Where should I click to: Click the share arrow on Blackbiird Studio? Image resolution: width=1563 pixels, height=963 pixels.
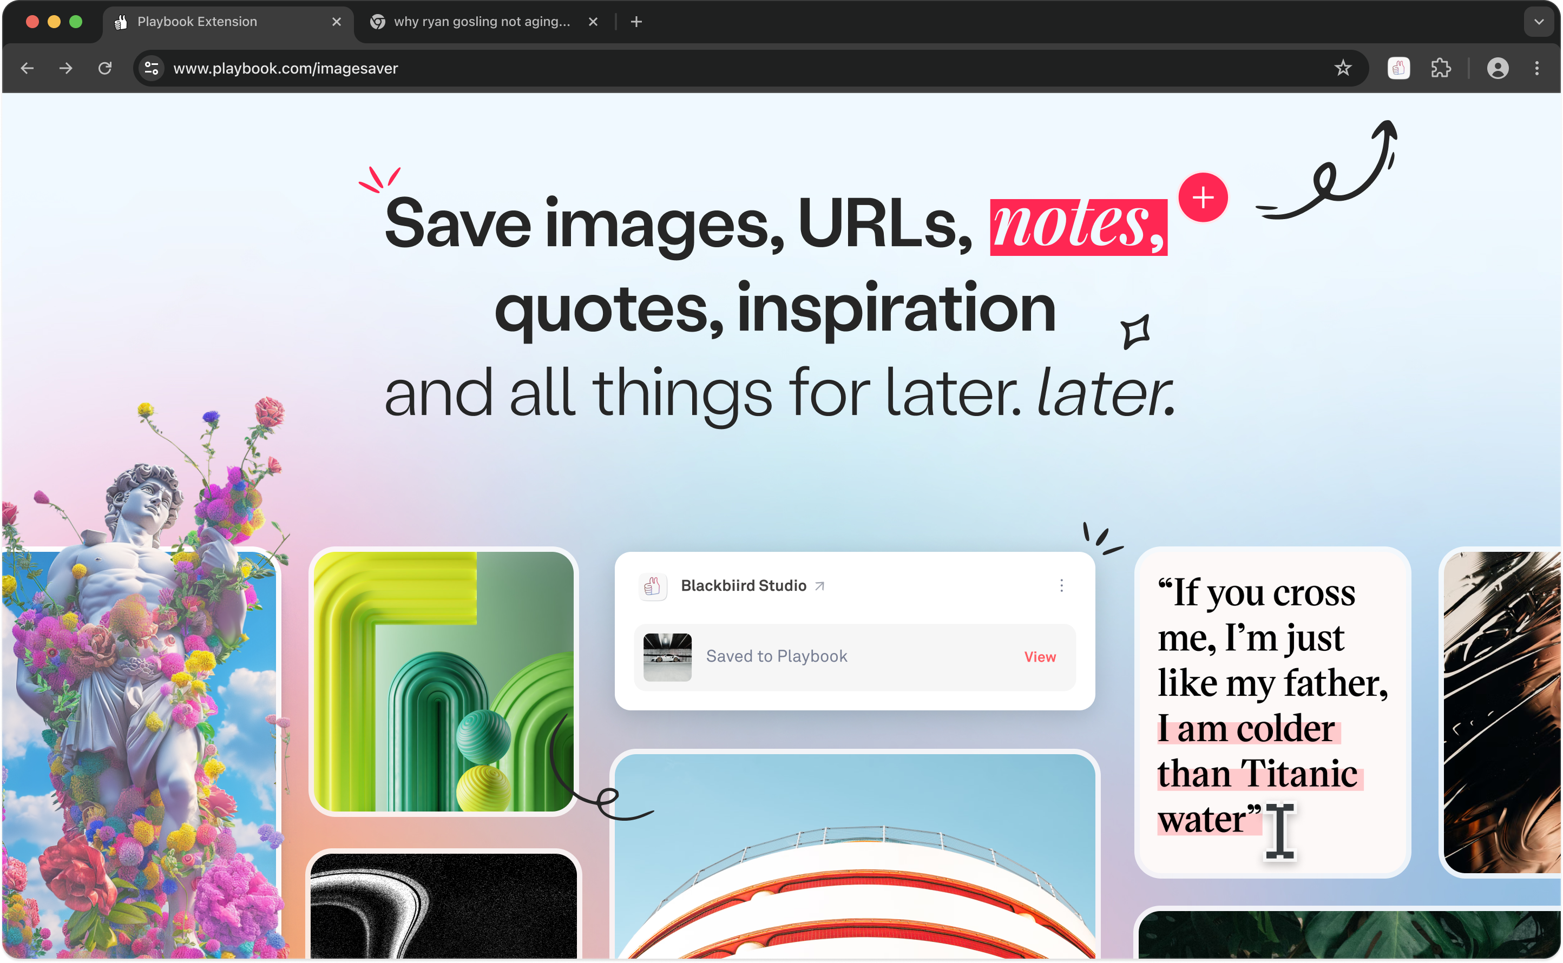click(x=819, y=586)
